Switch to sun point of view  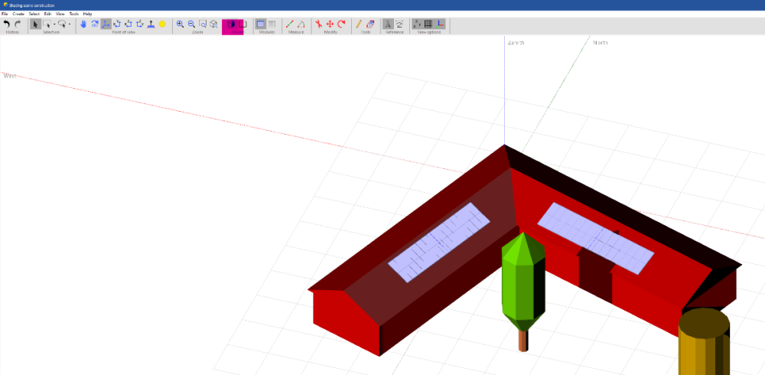(162, 24)
